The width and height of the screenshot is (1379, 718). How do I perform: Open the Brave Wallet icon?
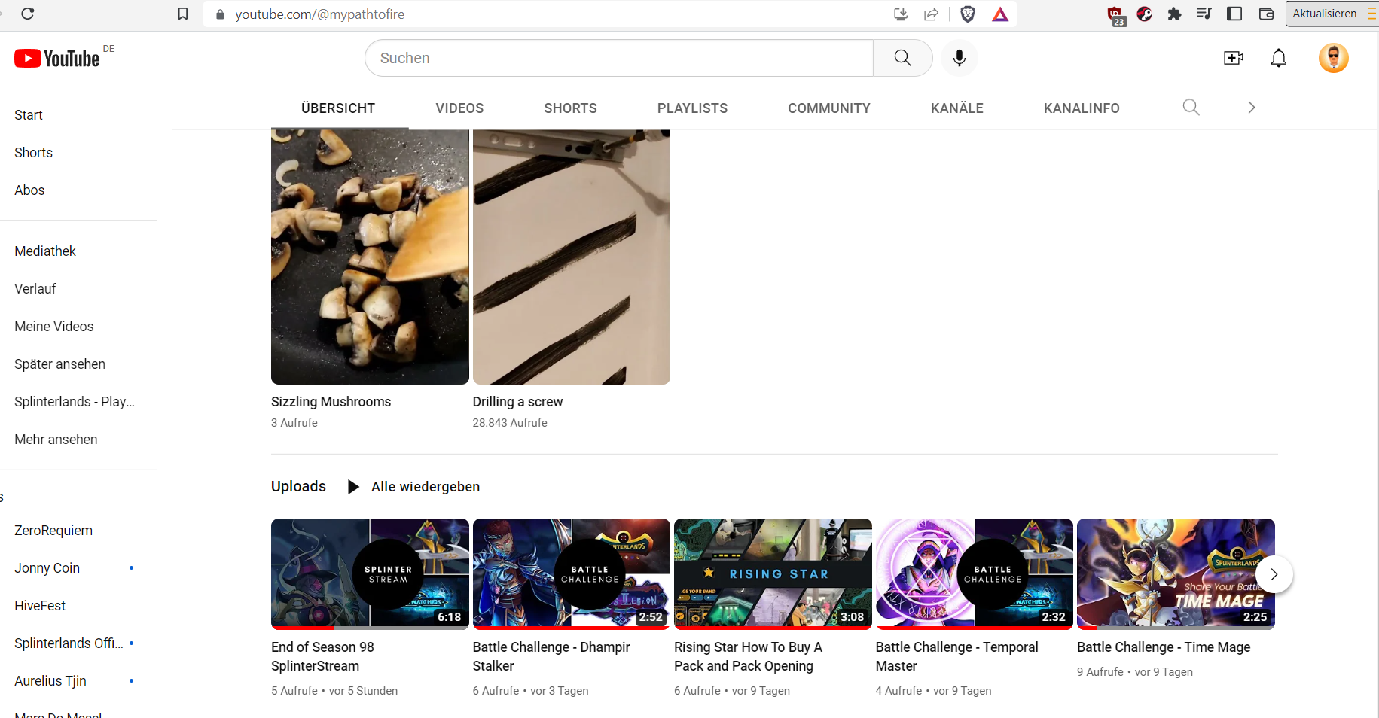(1267, 14)
